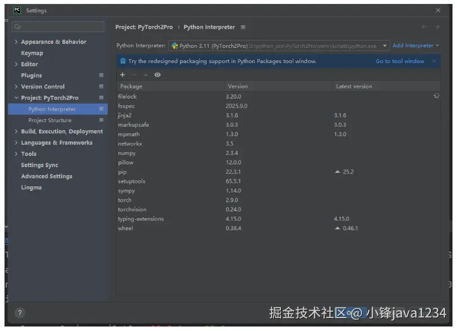Select the filelock package row

tap(278, 96)
